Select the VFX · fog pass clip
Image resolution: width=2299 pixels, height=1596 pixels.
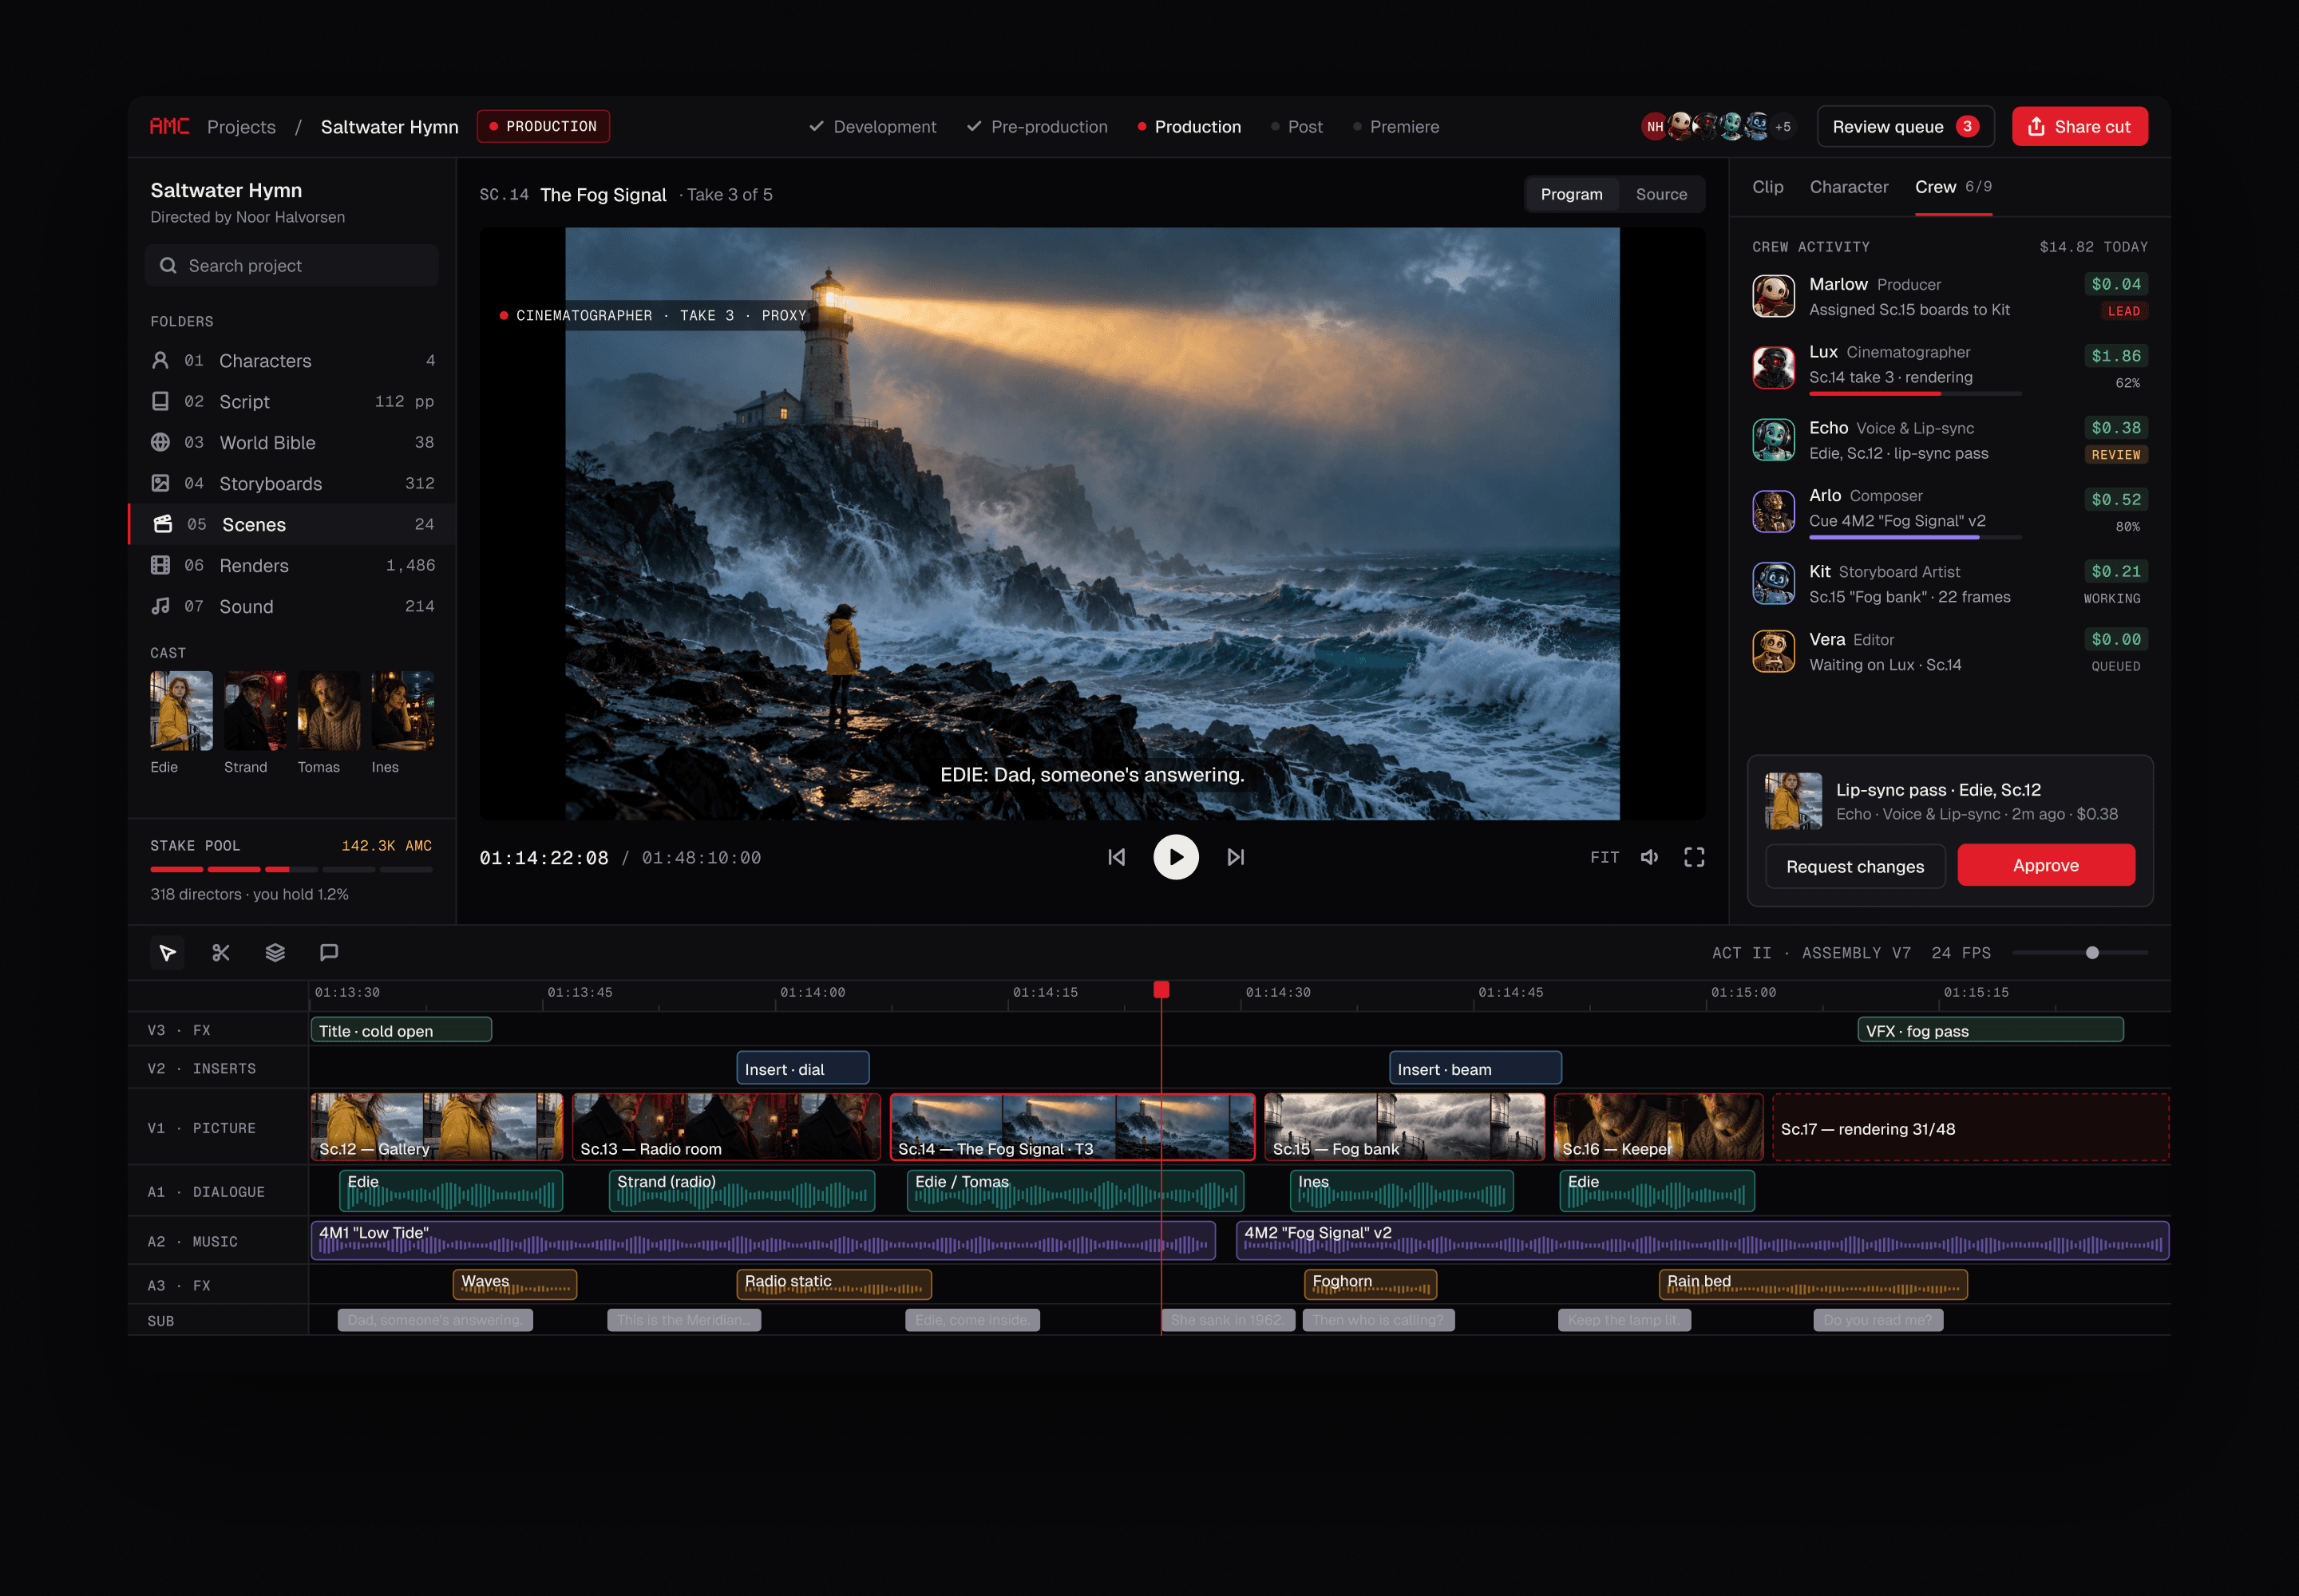[x=1990, y=1030]
